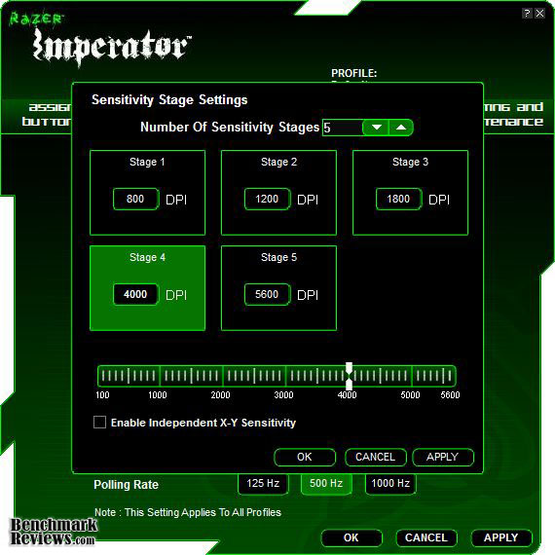
Task: Set polling rate to 1000 Hz
Action: pyautogui.click(x=390, y=484)
